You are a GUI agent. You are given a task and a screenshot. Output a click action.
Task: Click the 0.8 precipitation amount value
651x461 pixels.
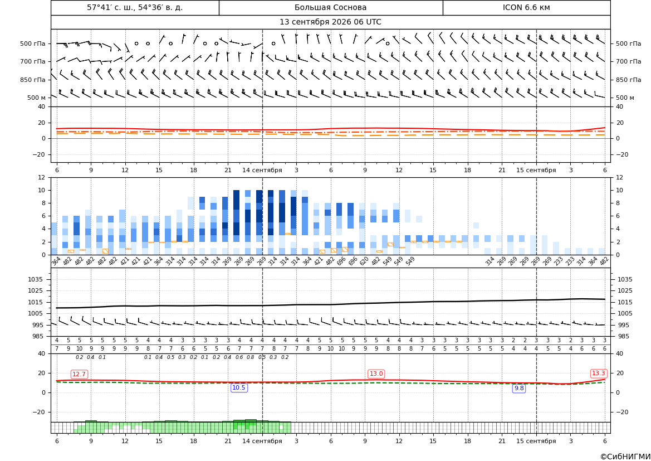[251, 357]
